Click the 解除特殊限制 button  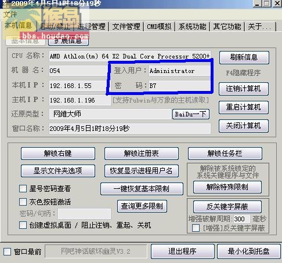(x=227, y=187)
